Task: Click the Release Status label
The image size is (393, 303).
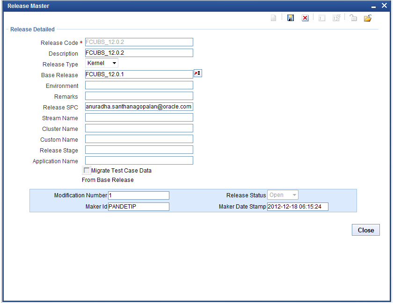Action: (246, 195)
